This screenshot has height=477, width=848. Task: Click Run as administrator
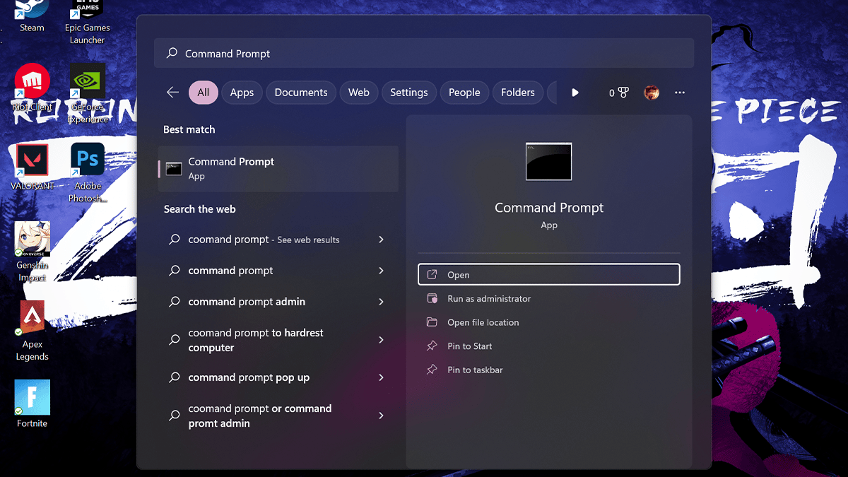(x=489, y=299)
